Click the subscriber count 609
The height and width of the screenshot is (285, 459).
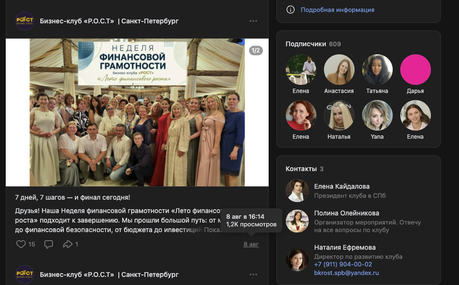point(335,44)
